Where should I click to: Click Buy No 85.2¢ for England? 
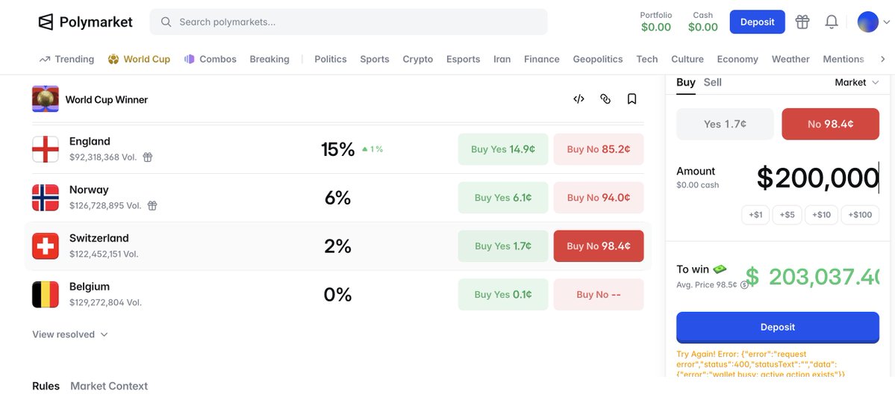[x=599, y=149]
